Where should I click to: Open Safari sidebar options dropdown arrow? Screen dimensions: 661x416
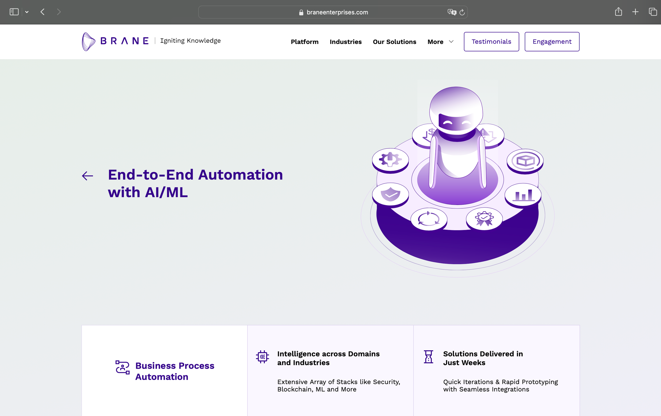click(27, 12)
